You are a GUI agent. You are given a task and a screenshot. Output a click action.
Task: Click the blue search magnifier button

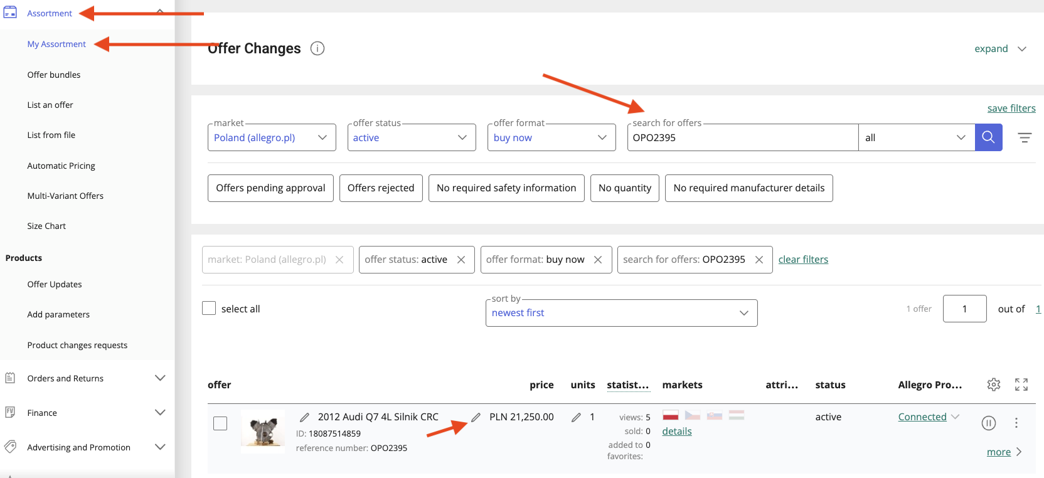coord(988,137)
